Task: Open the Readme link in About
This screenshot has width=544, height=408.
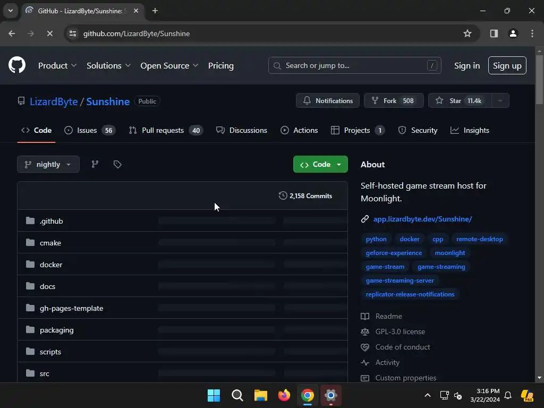Action: tap(388, 317)
